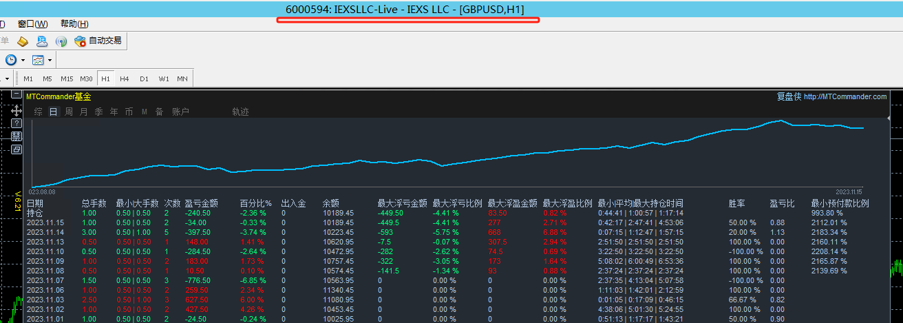The height and width of the screenshot is (323, 903).
Task: Click the 复盘侠 label
Action: pyautogui.click(x=789, y=97)
